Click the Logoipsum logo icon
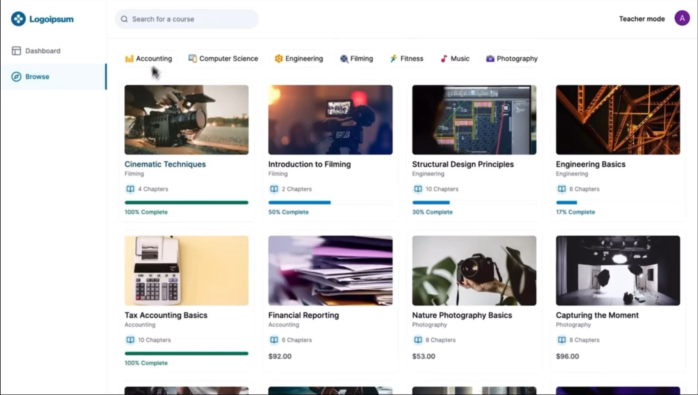This screenshot has height=395, width=698. click(18, 19)
